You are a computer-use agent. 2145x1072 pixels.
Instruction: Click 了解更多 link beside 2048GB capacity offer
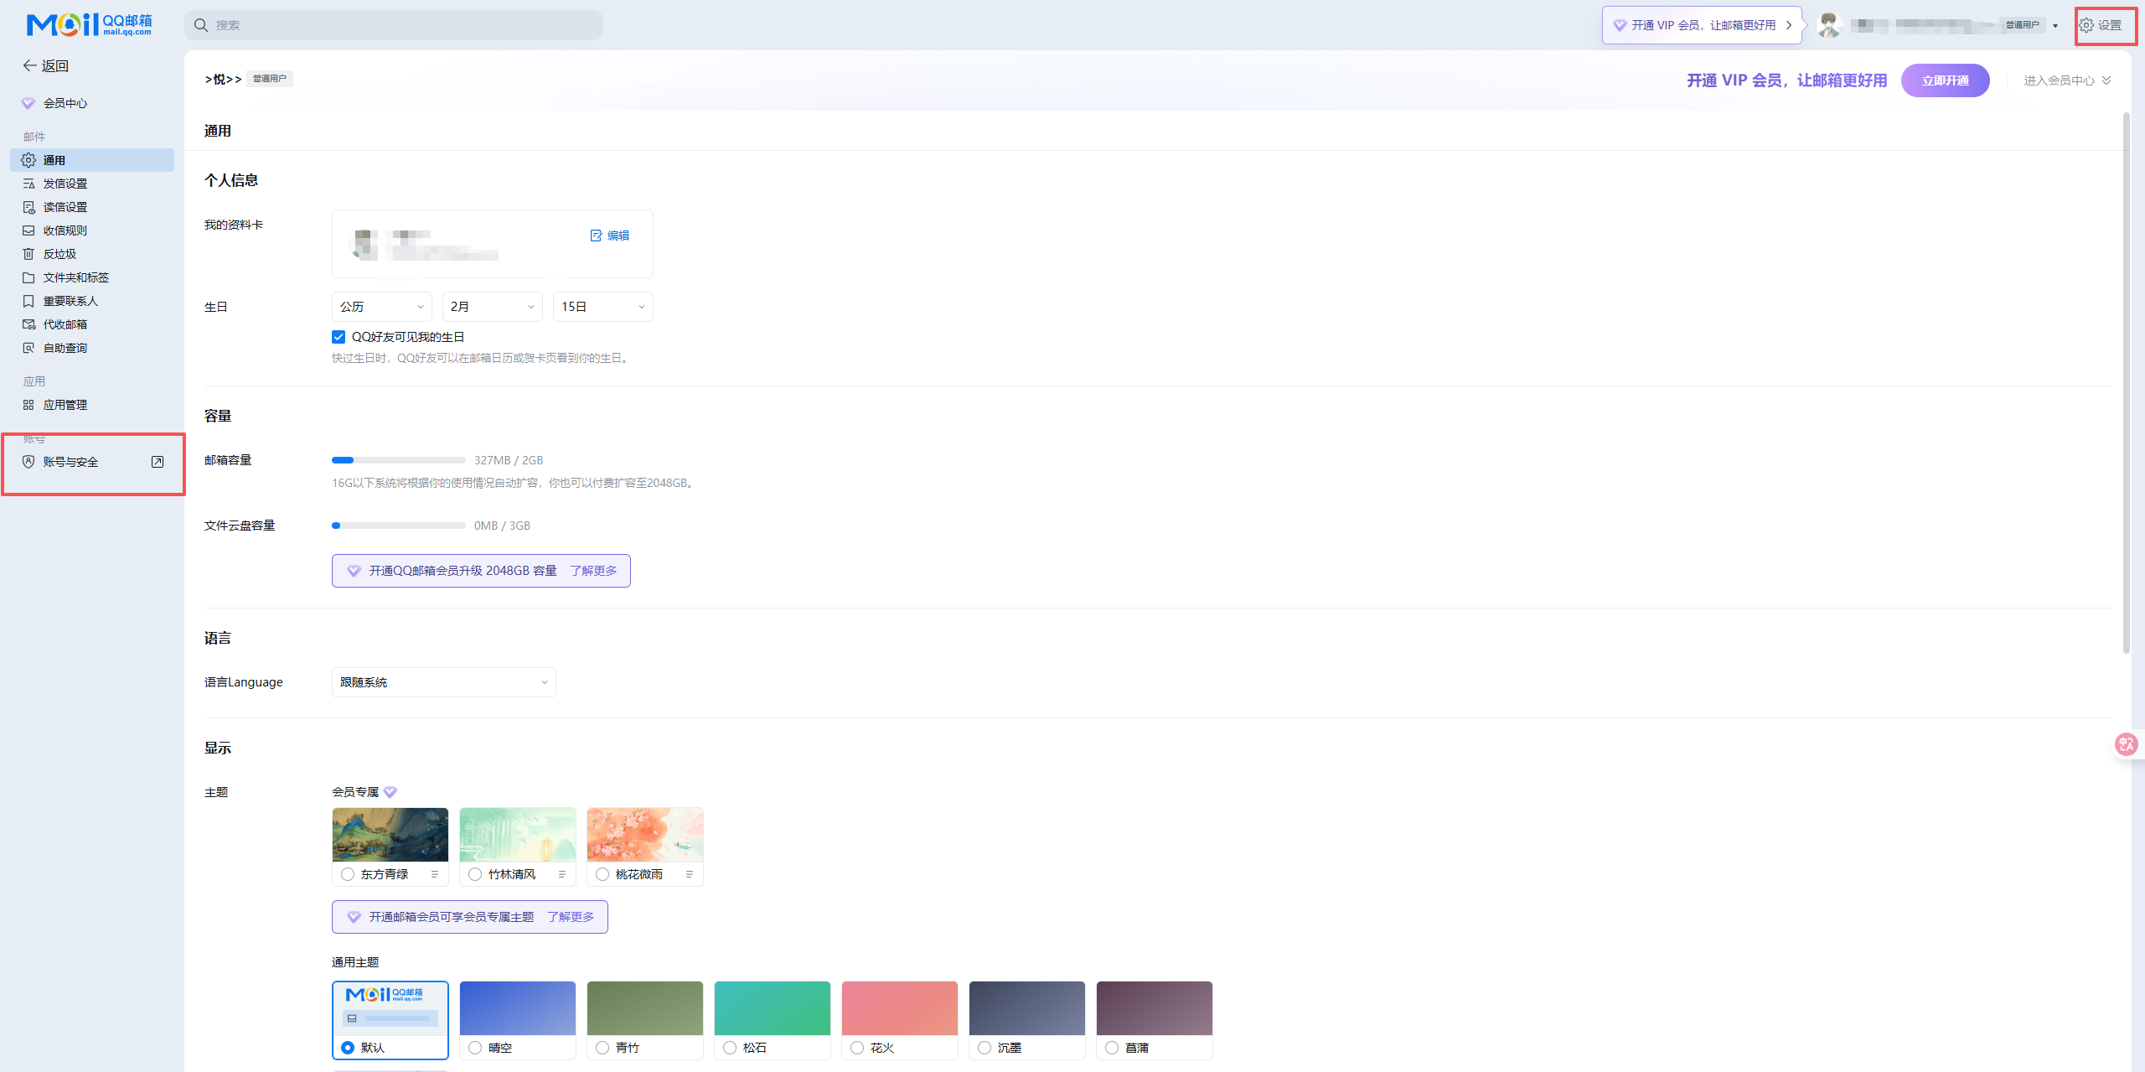point(593,571)
